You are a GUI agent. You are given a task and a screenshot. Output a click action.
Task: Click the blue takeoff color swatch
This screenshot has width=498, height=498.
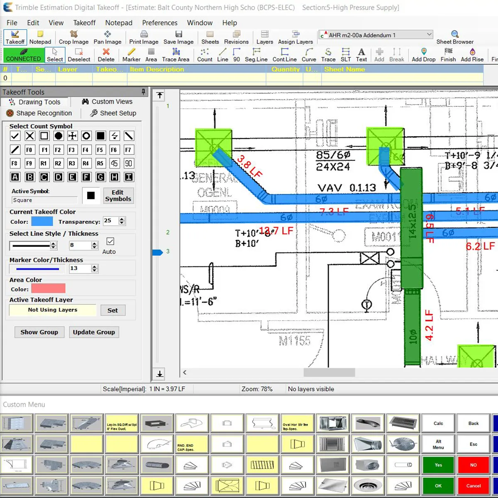pyautogui.click(x=41, y=221)
